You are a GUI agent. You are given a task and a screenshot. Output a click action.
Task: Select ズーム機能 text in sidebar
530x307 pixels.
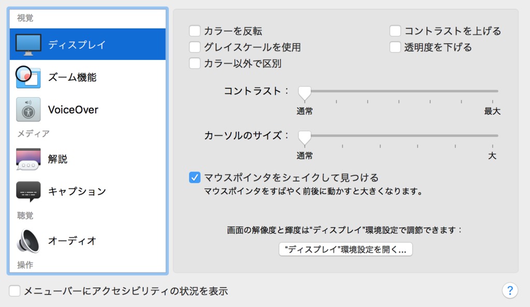tap(72, 77)
